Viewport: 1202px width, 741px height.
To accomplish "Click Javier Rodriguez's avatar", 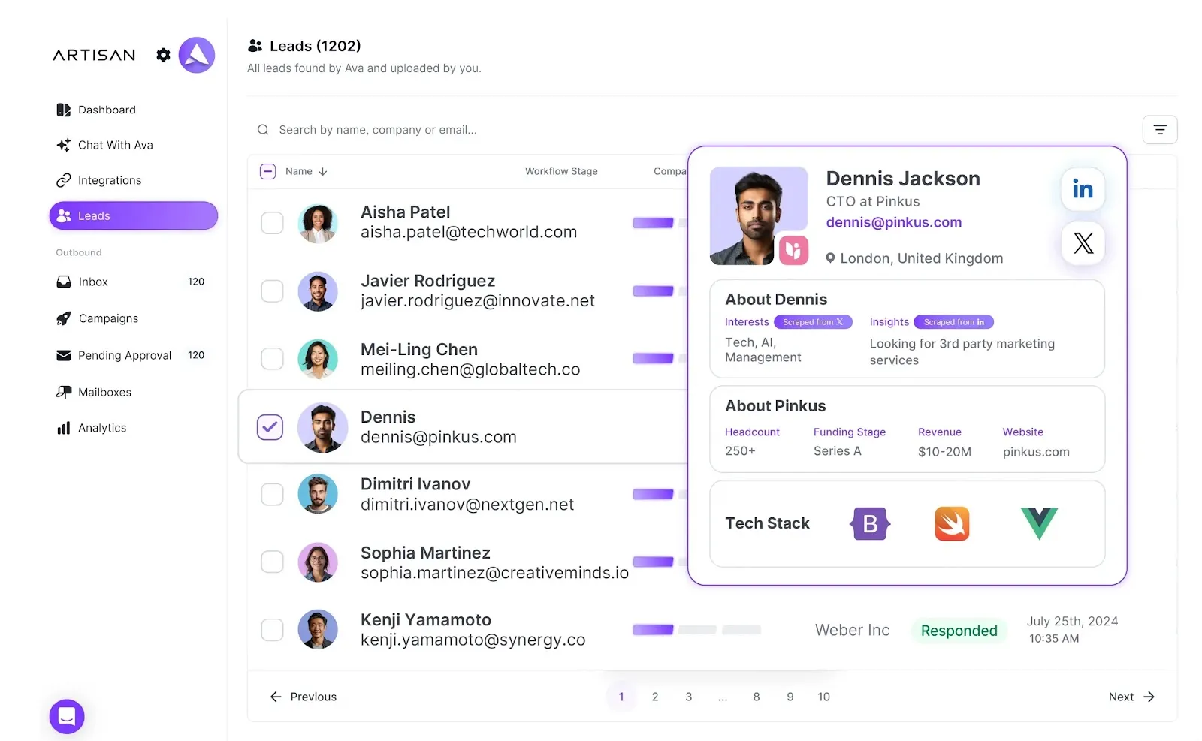I will (318, 291).
